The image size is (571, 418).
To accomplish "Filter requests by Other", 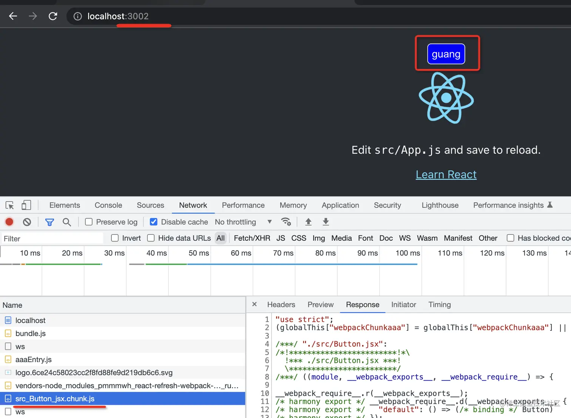I will coord(488,238).
